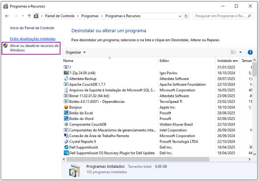The image size is (259, 181).
Task: Click the Apache CouchDB 1.7.1 icon
Action: tap(66, 84)
